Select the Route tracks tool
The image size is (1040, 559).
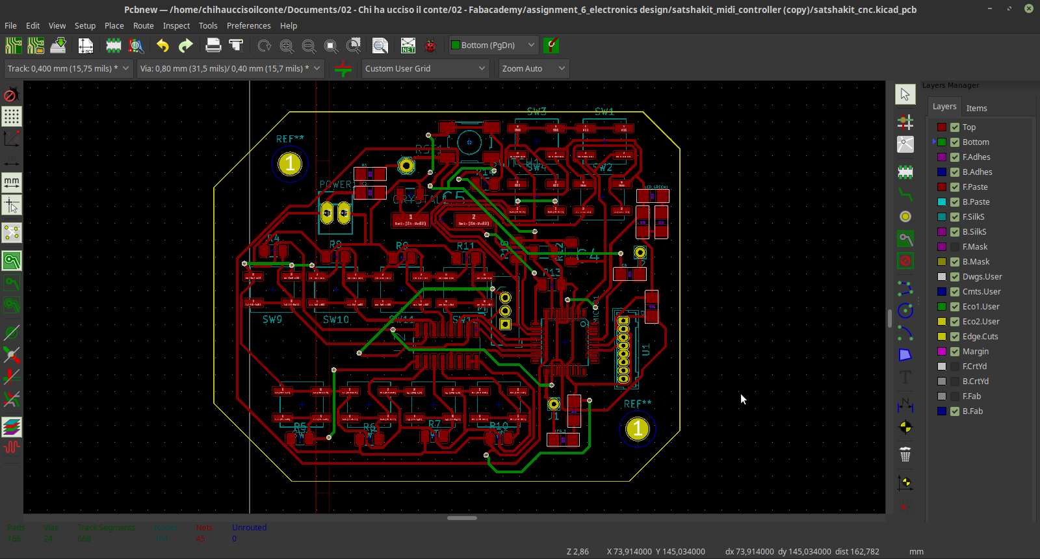pyautogui.click(x=905, y=194)
